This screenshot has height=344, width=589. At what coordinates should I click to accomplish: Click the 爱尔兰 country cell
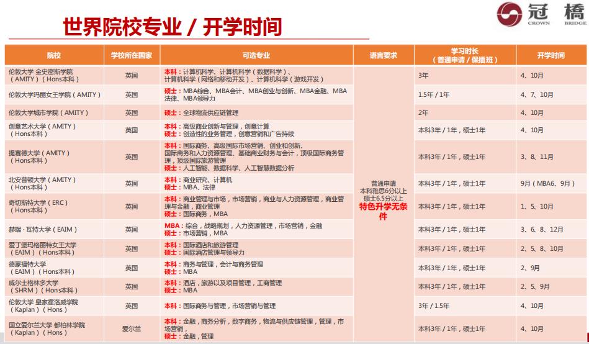tap(132, 328)
